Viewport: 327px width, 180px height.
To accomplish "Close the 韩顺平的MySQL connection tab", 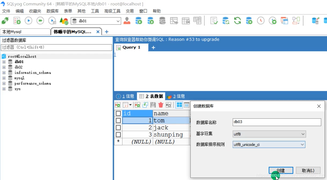I will click(98, 32).
